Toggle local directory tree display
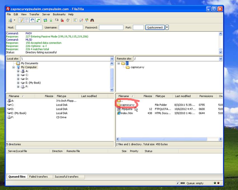This screenshot has width=238, height=190. coord(27,20)
